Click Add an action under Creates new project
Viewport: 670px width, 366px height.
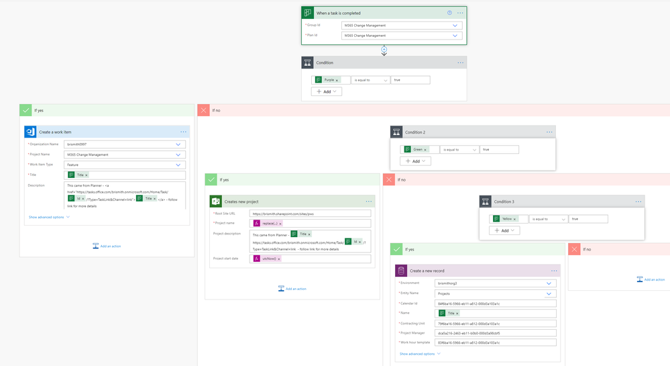(x=292, y=289)
